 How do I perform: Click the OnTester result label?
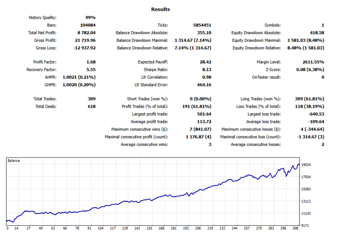coord(266,77)
